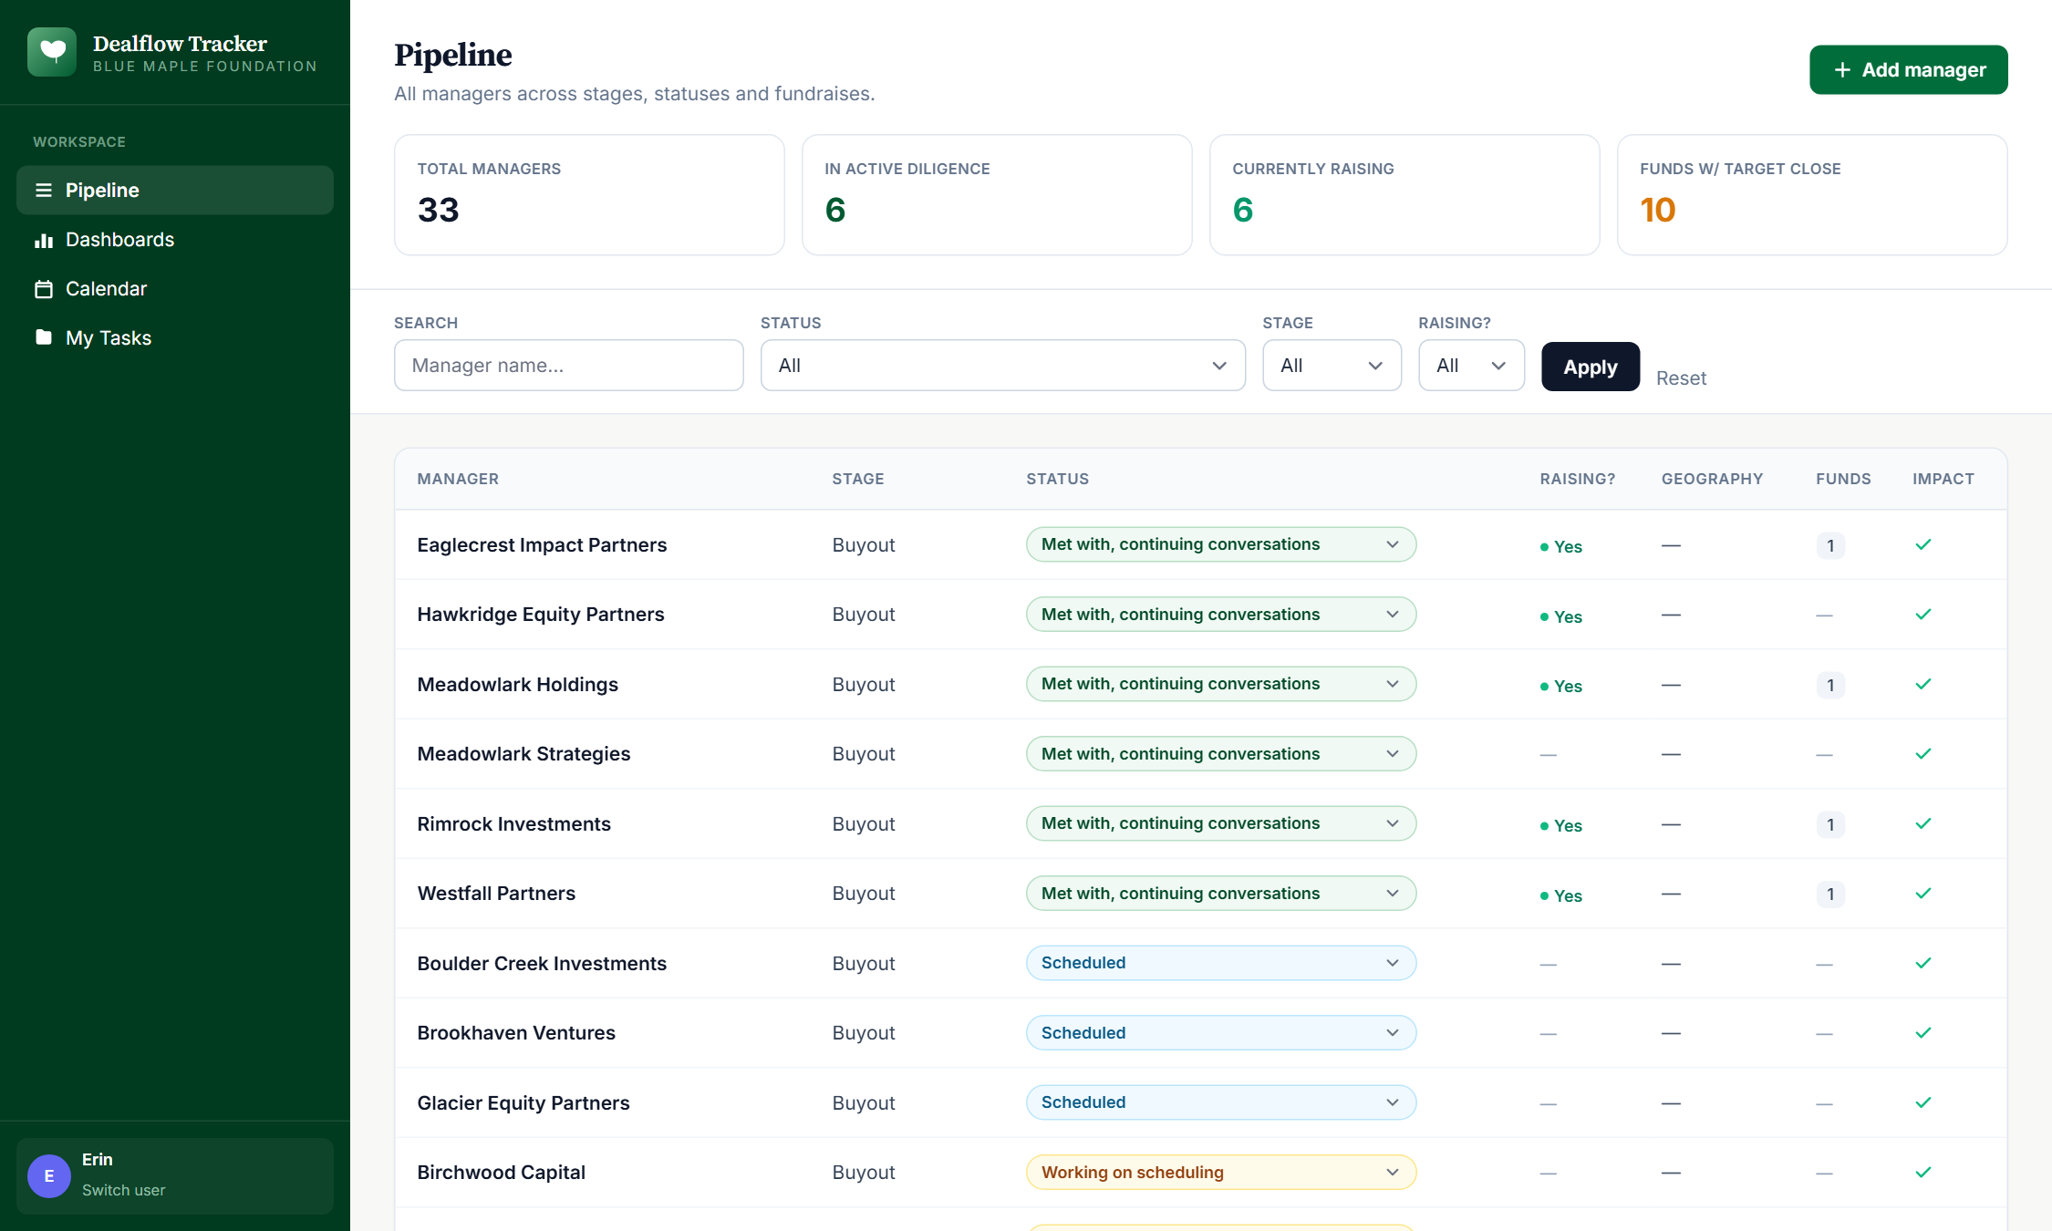Focus the Manager name search field

coord(568,366)
